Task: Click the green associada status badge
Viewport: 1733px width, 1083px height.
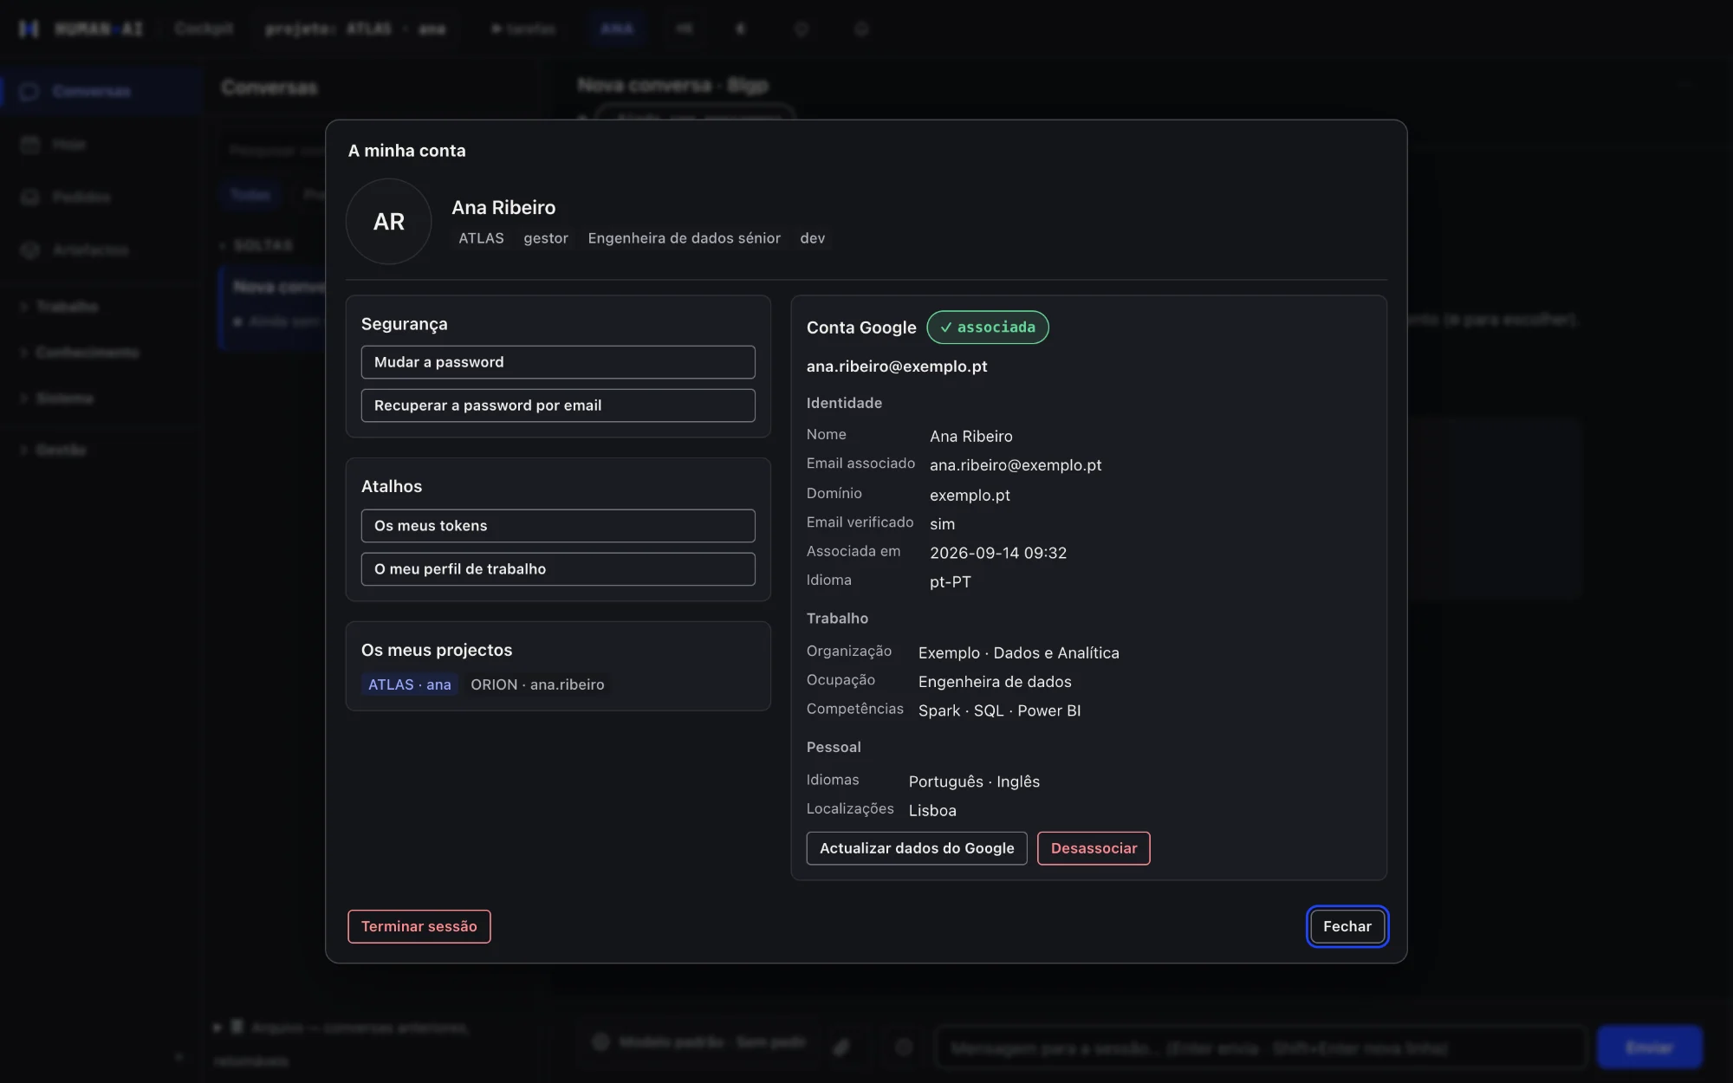Action: [x=988, y=327]
